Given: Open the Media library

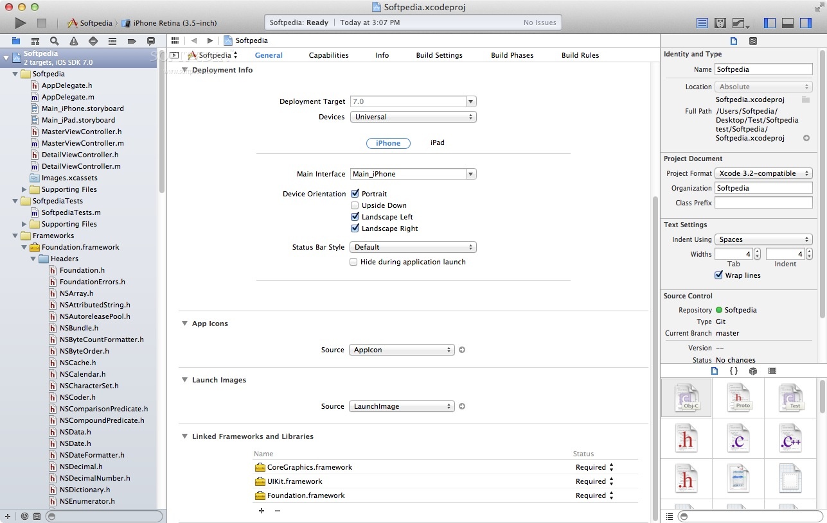Looking at the screenshot, I should (x=772, y=371).
